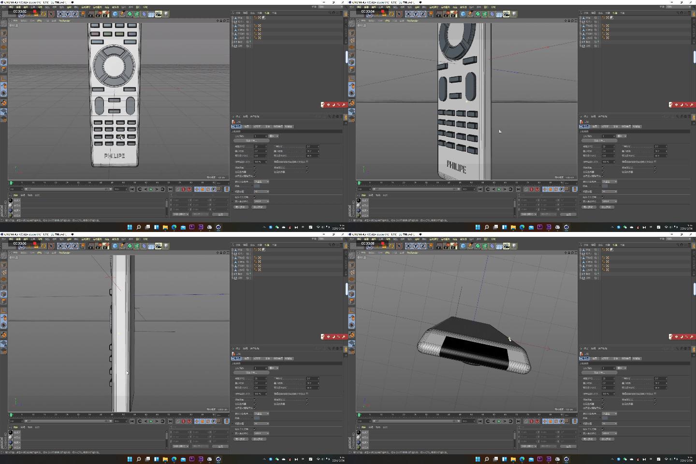
Task: Click coordinate system icon in side-view window
Action: coord(83,246)
